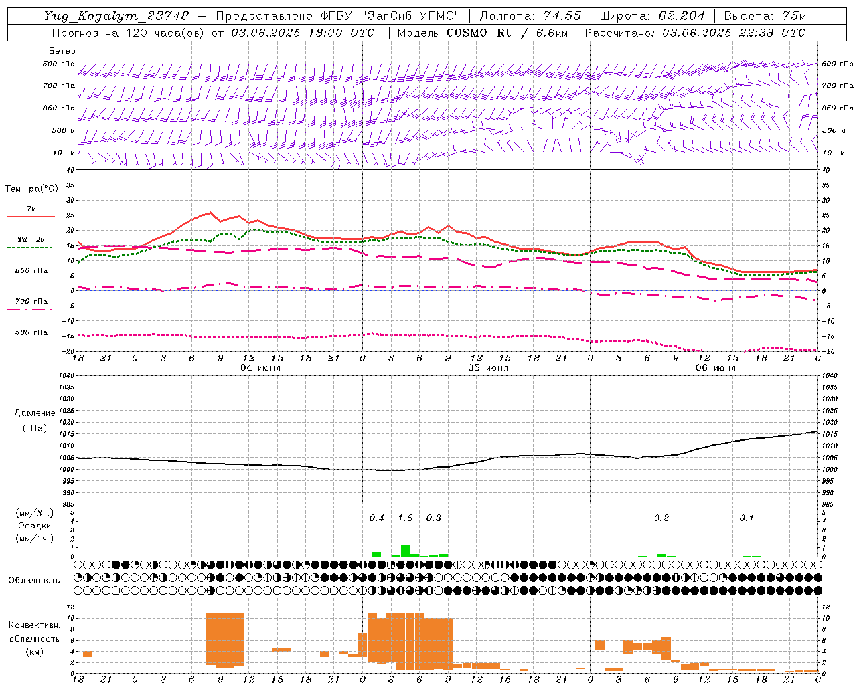Click the 'Осадки' precipitation panel label
The height and width of the screenshot is (685, 857).
coord(35,526)
